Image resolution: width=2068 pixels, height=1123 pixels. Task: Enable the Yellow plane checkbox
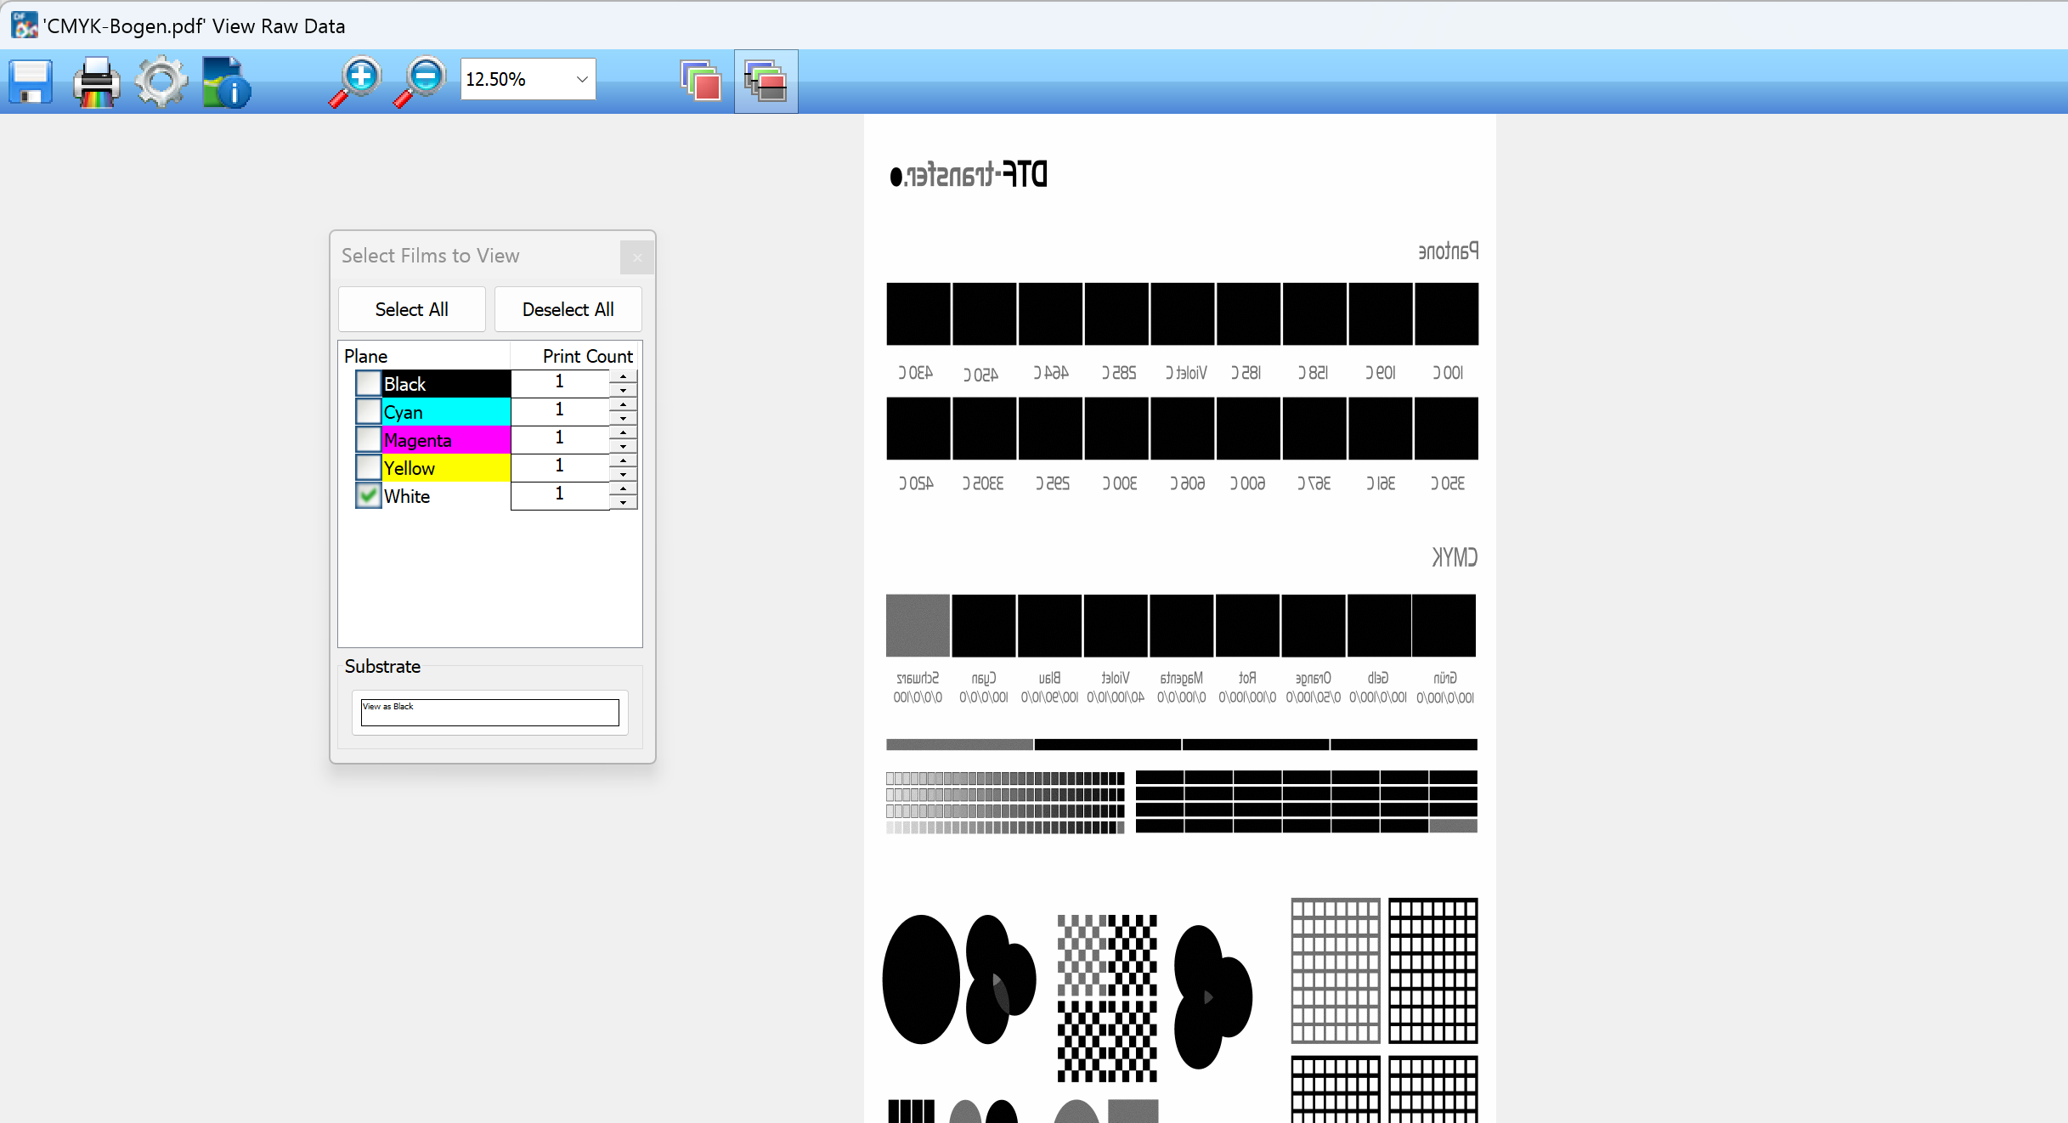point(368,467)
